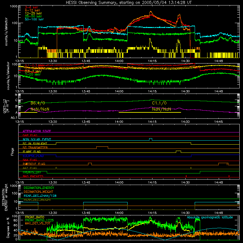Click the 7-20 MeV legend label
The height and width of the screenshot is (243, 243).
point(33,74)
